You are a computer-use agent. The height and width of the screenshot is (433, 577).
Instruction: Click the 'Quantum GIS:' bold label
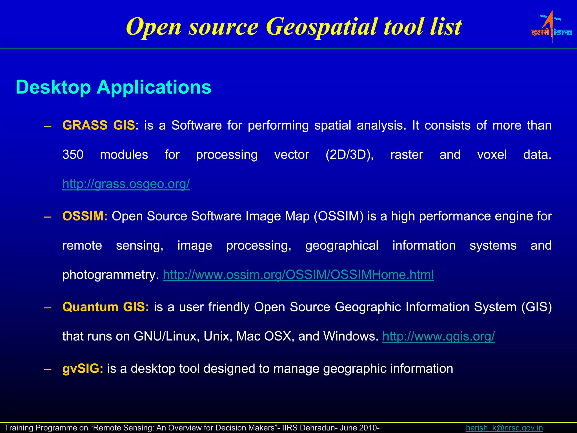[x=106, y=307]
